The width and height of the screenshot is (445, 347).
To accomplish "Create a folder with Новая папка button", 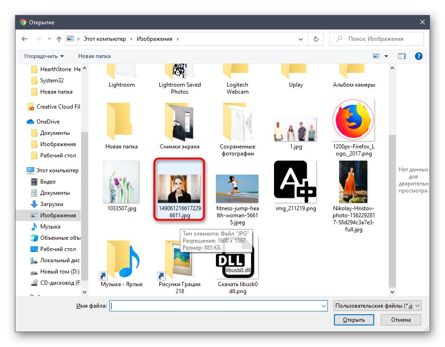I will (x=94, y=56).
